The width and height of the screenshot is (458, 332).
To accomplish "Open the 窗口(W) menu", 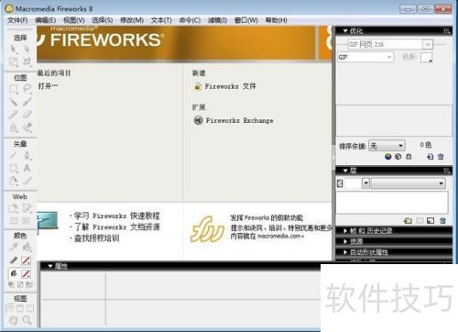I will click(x=246, y=20).
